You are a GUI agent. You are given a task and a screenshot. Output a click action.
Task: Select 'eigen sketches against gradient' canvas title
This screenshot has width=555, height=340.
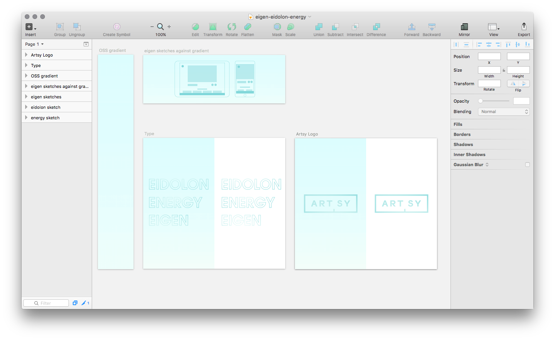(x=176, y=51)
